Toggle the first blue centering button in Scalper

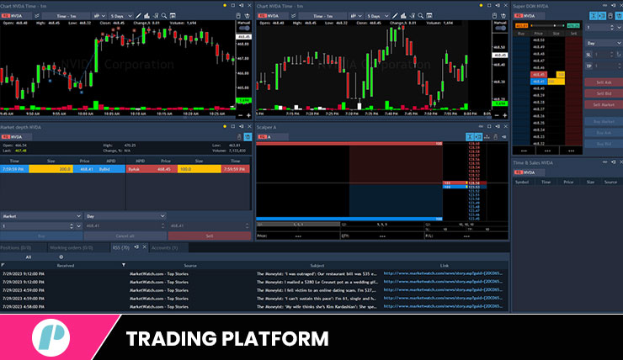pyautogui.click(x=470, y=137)
